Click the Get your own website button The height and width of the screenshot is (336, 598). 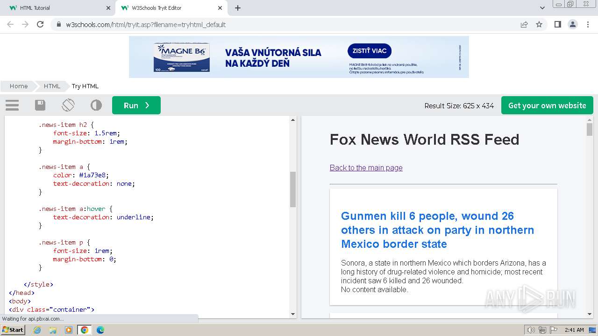(547, 105)
